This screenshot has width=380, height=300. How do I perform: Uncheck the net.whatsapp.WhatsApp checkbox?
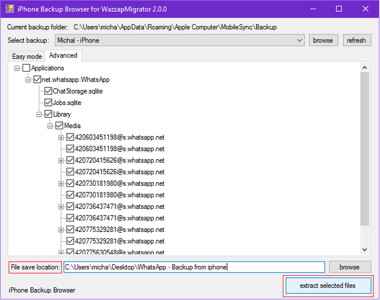[x=37, y=80]
